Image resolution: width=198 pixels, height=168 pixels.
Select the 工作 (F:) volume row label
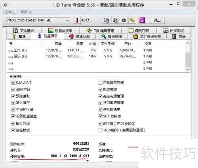[x=20, y=50]
